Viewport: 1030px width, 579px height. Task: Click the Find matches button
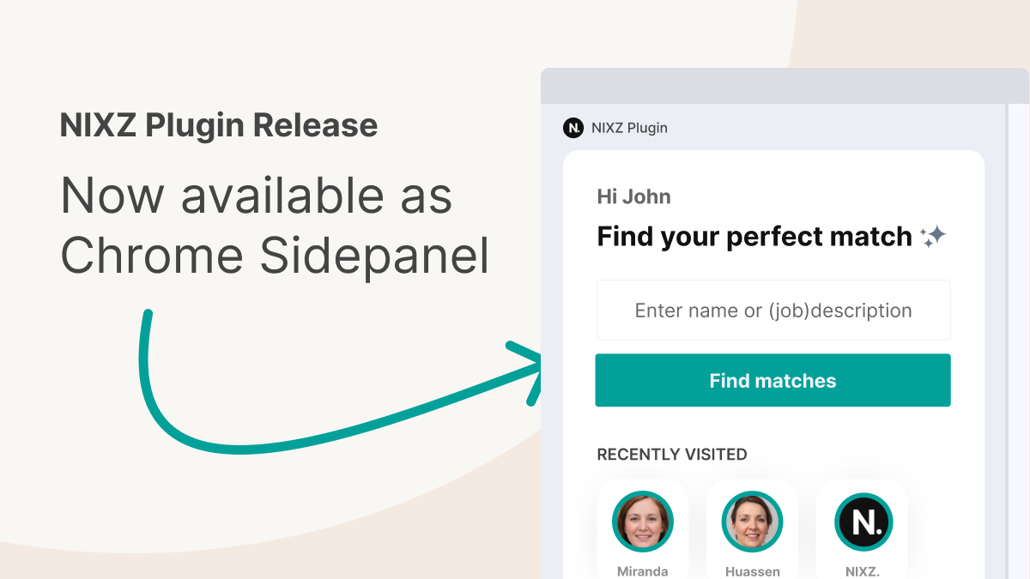coord(772,380)
